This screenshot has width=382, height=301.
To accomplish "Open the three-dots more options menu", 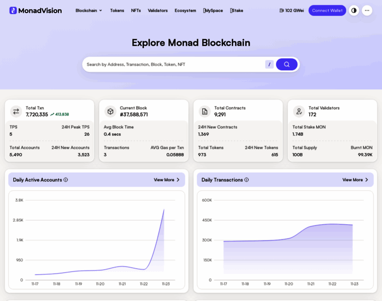I will click(367, 11).
